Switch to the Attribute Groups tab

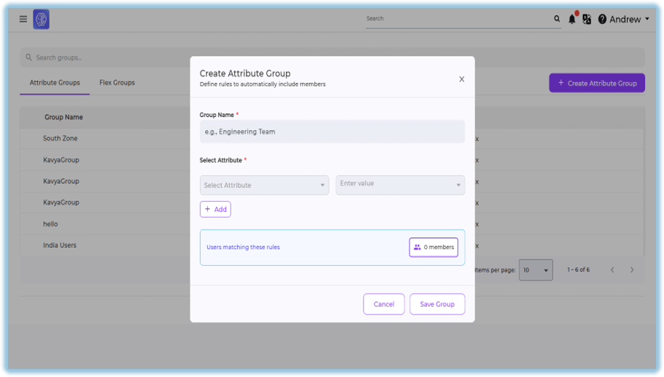55,83
